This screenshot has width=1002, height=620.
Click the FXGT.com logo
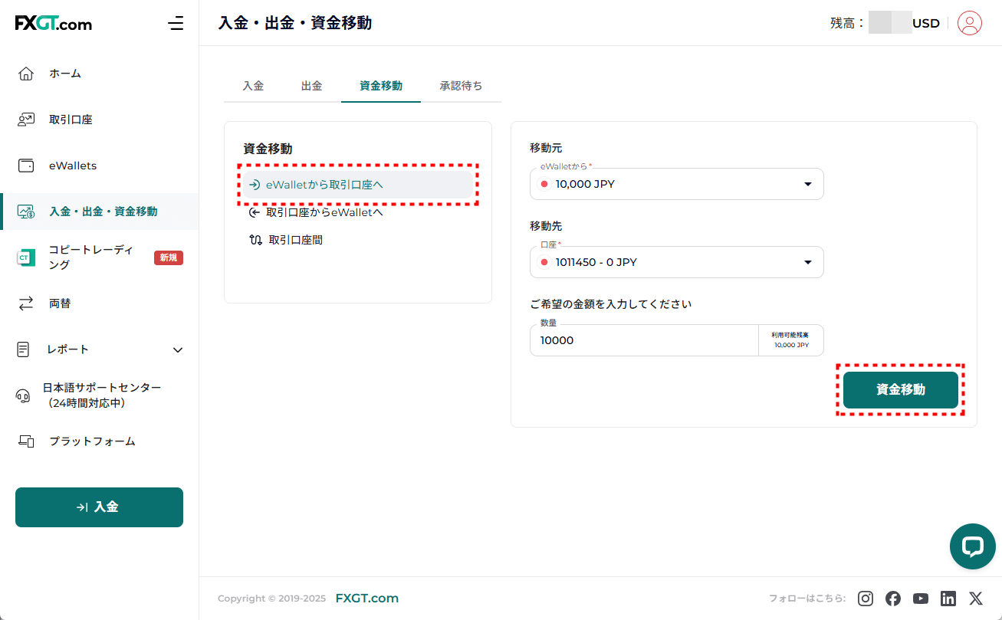54,24
